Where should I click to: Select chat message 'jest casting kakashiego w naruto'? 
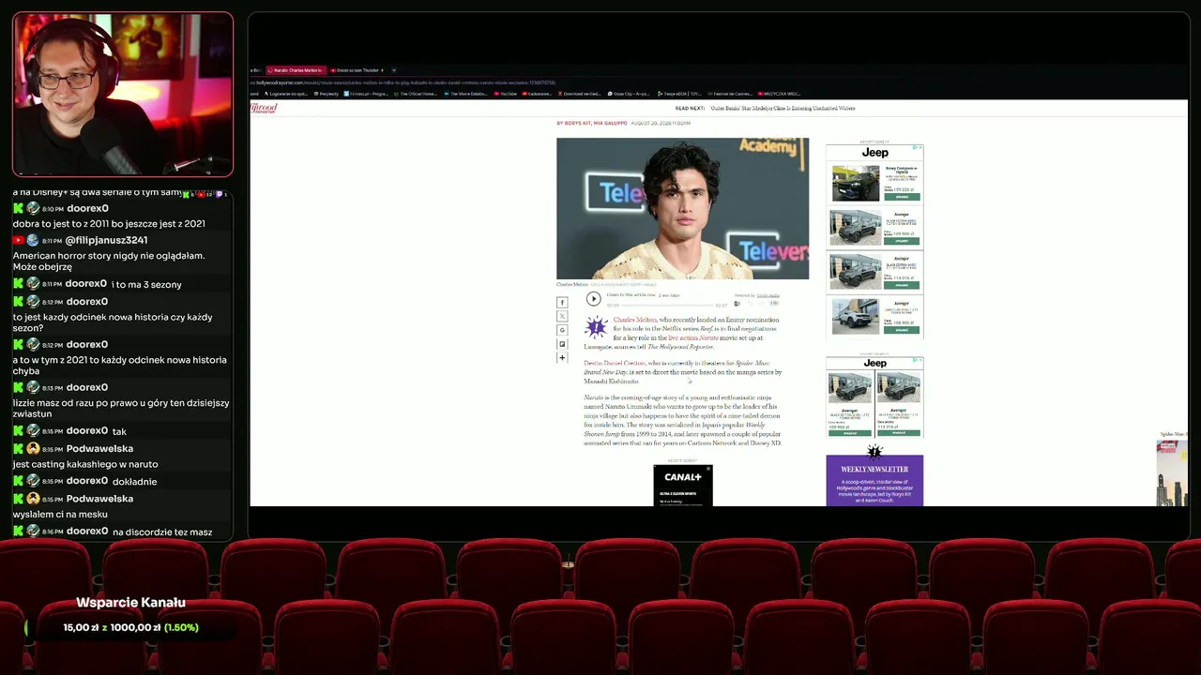tap(85, 464)
